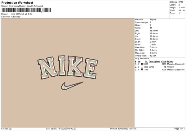
Task: Click the Left value 48.4 mm
Action: click(154, 31)
